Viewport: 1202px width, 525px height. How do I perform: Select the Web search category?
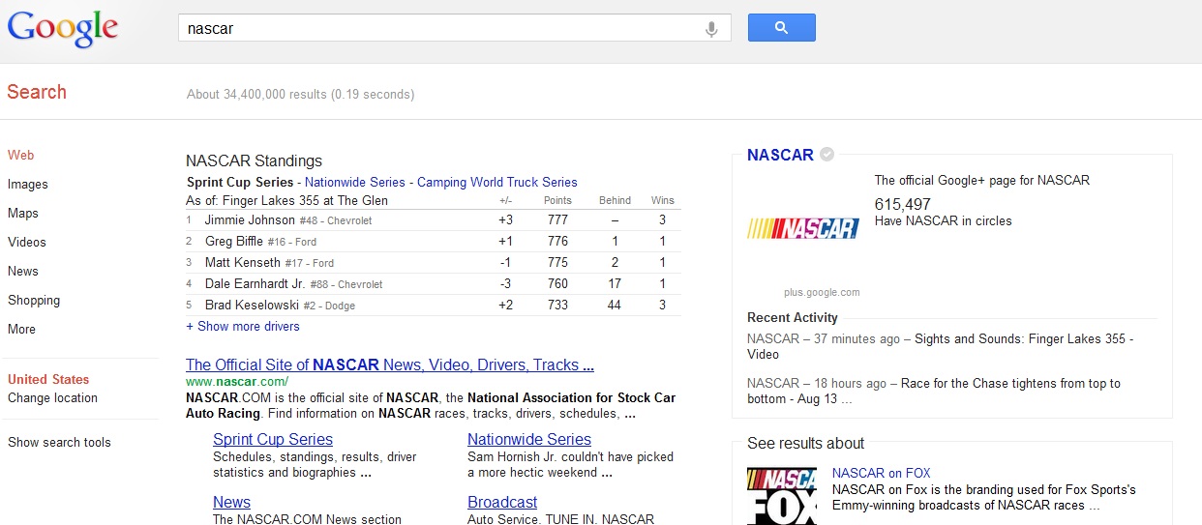[x=21, y=155]
